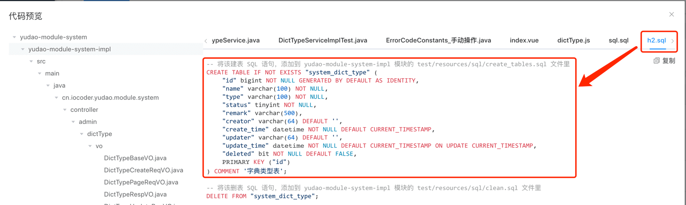
Task: Collapse the controller folder arrow
Action: 65,110
